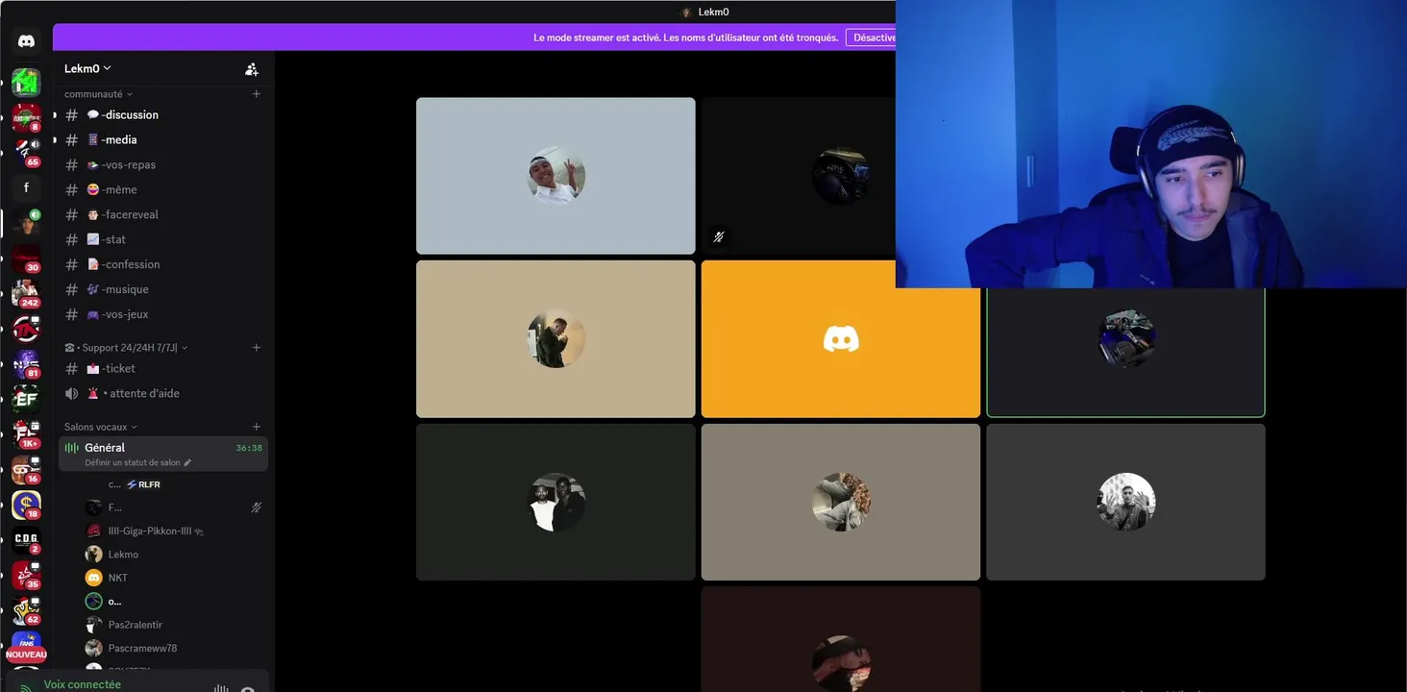Focus the green-outlined speaking participant tile

[1125, 352]
